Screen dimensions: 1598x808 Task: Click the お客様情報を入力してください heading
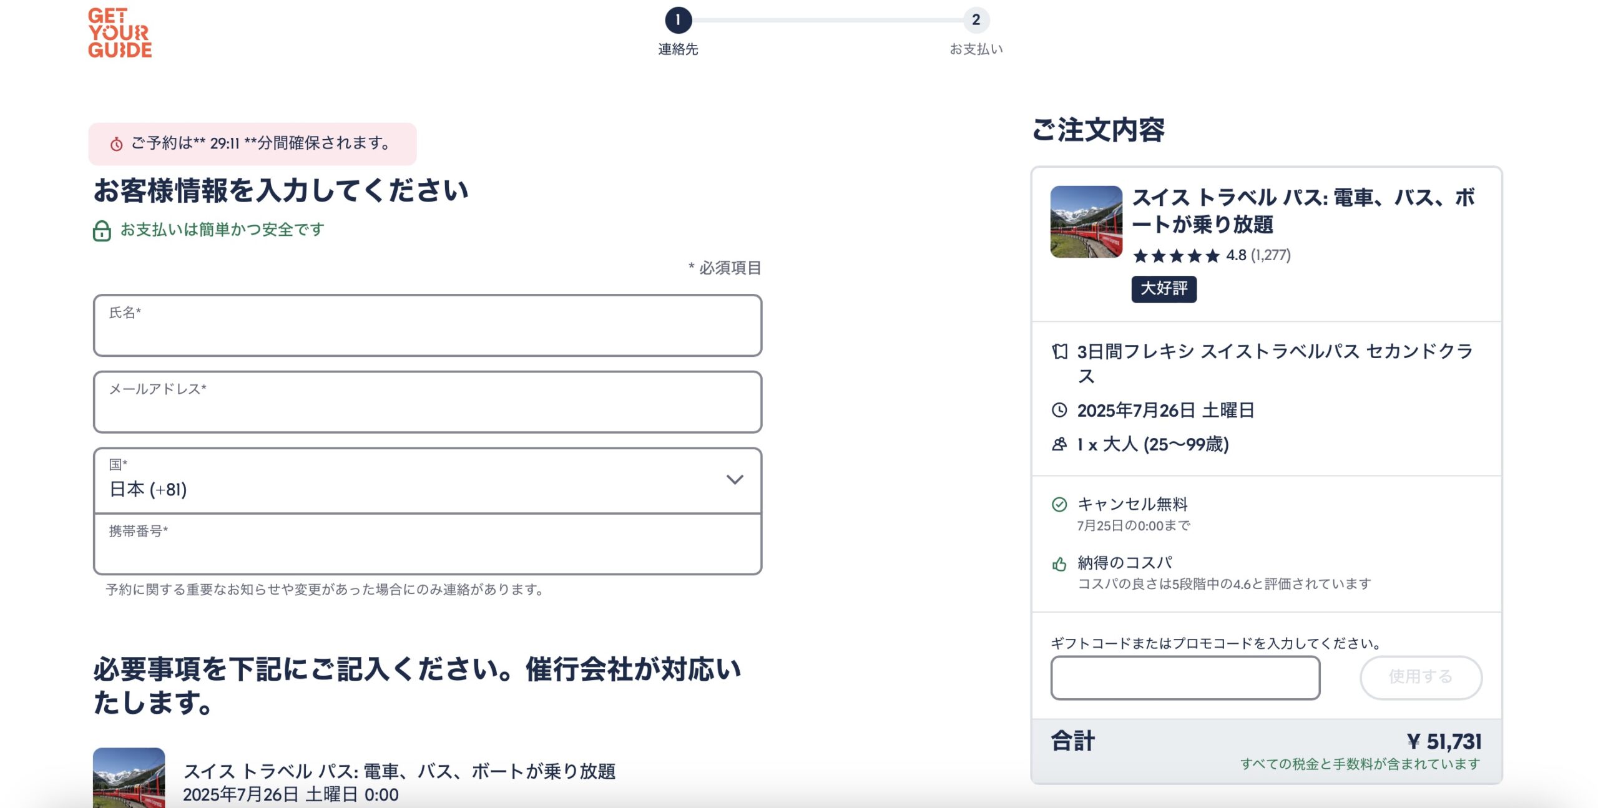coord(281,191)
